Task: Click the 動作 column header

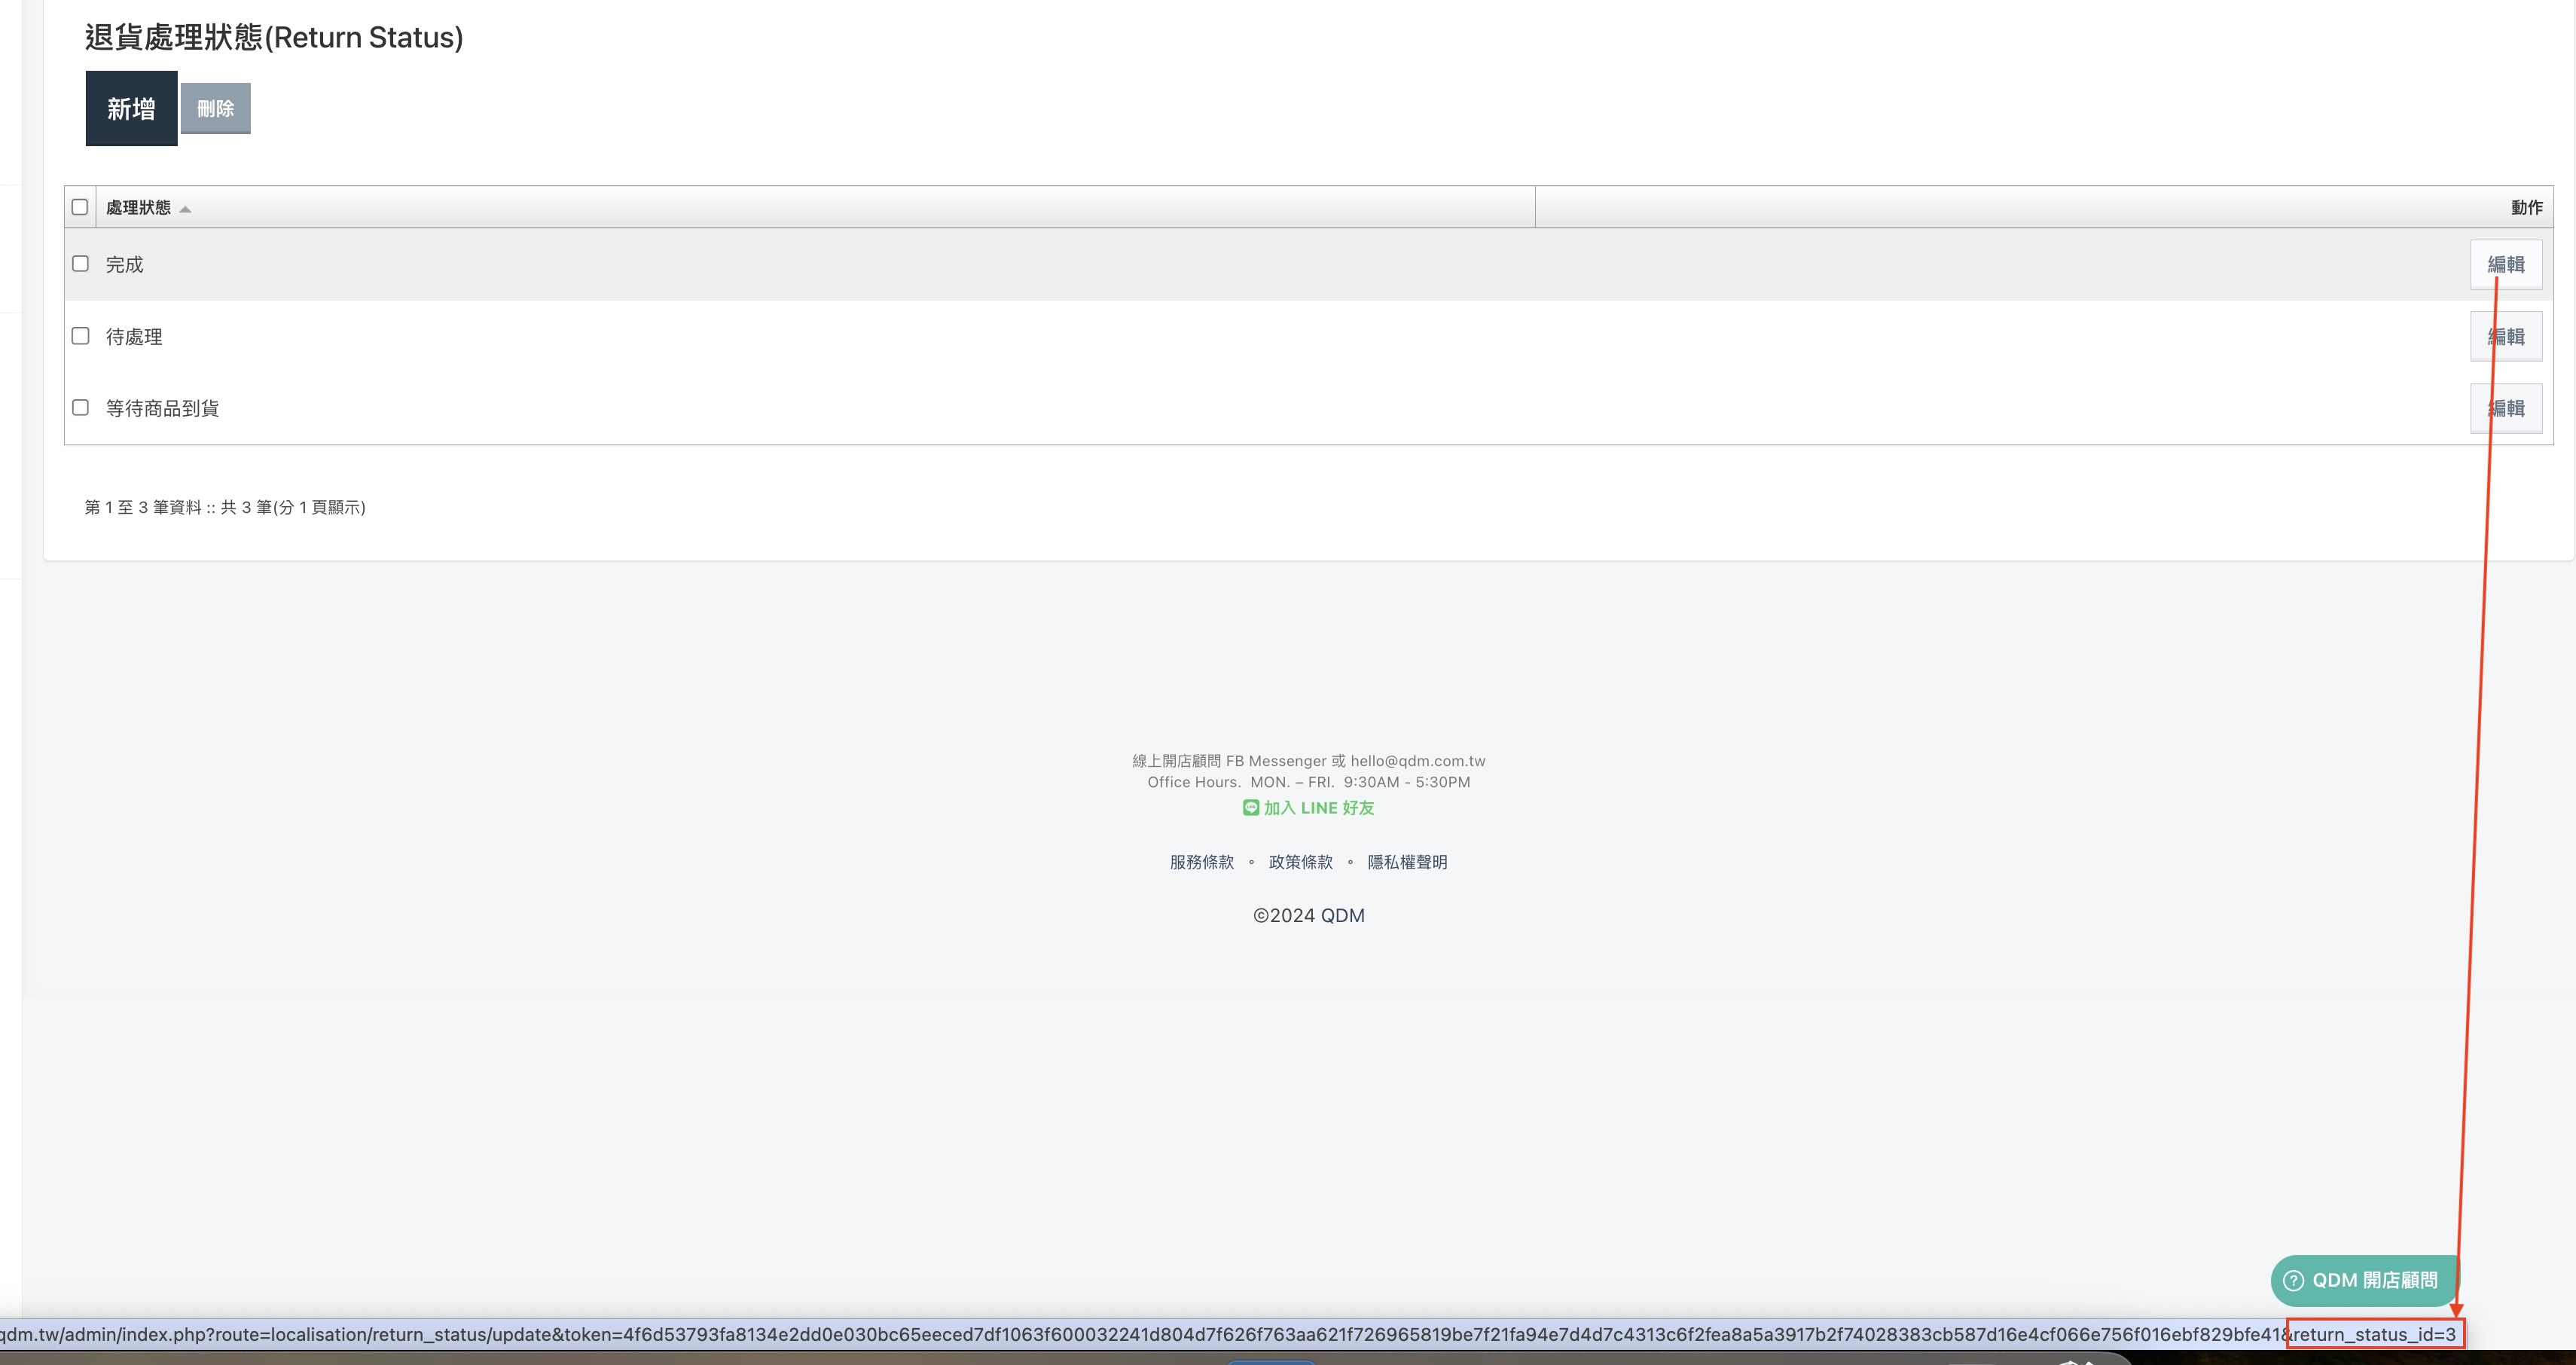Action: 2526,208
